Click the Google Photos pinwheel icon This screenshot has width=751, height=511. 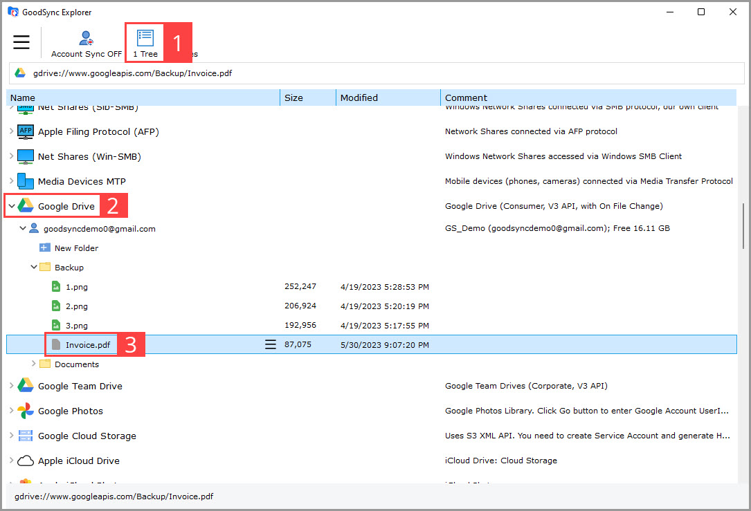[x=26, y=411]
